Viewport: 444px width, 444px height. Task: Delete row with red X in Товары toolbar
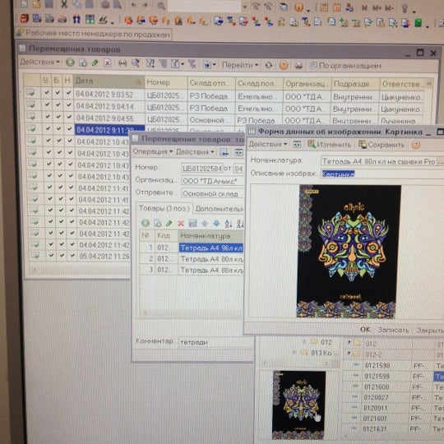click(x=181, y=224)
